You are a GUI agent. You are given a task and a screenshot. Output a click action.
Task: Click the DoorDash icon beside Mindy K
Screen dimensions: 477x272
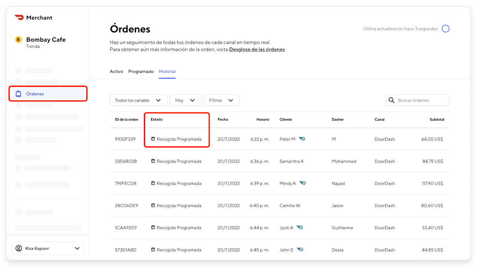point(302,183)
